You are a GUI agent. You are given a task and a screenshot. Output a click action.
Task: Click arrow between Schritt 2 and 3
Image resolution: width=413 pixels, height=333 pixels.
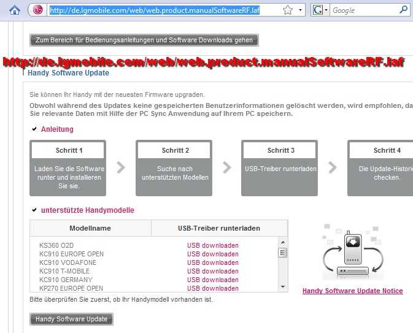[227, 167]
